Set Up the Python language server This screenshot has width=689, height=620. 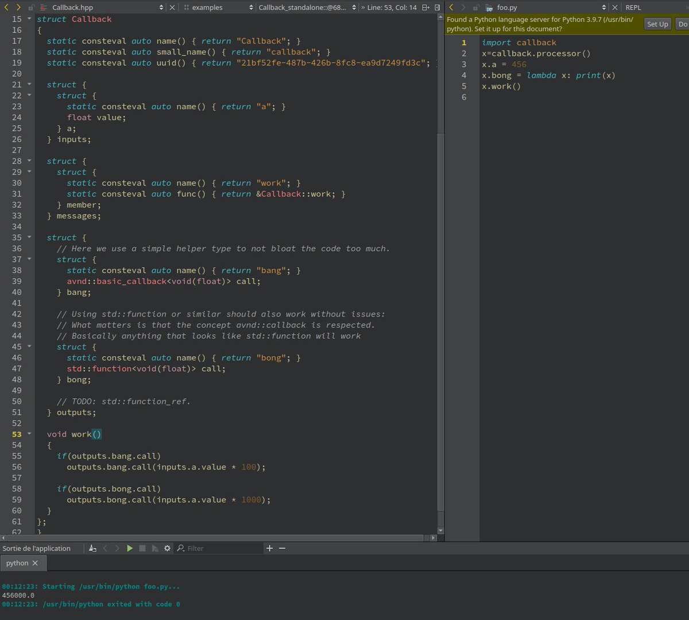click(x=657, y=24)
